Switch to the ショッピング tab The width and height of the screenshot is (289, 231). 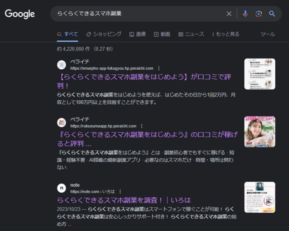point(104,34)
